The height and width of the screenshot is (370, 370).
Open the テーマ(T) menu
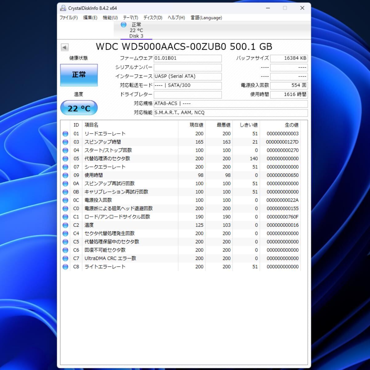click(130, 18)
